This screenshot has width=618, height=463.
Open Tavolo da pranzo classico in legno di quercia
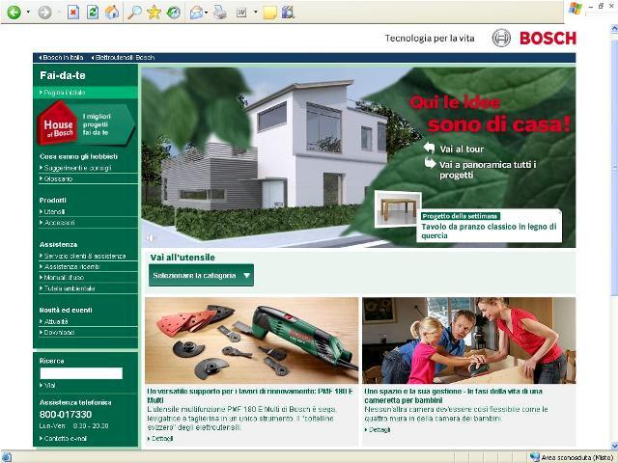[x=489, y=231]
